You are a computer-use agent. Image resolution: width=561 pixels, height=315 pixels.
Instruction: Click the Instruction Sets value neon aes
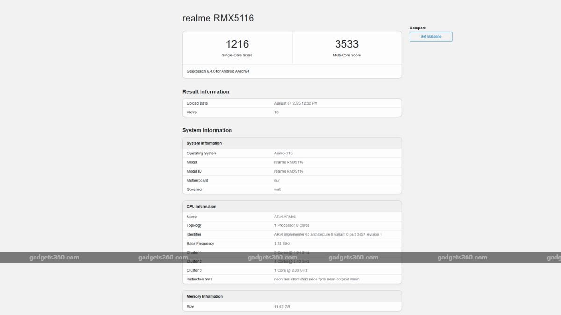(x=316, y=279)
